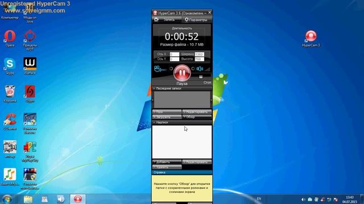This screenshot has height=204, width=364.
Task: Toggle the small gear right of pause button
Action: tap(193, 69)
